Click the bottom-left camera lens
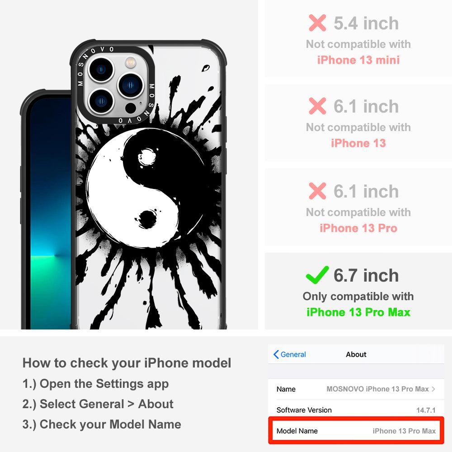452x452 pixels. tap(101, 101)
